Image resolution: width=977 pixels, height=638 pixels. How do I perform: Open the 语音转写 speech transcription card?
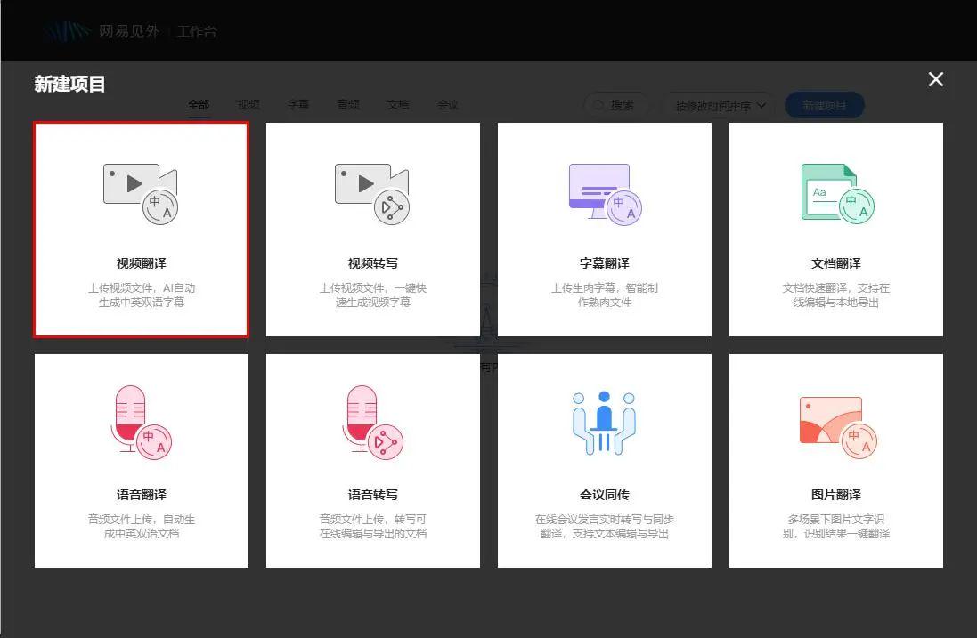pos(372,460)
